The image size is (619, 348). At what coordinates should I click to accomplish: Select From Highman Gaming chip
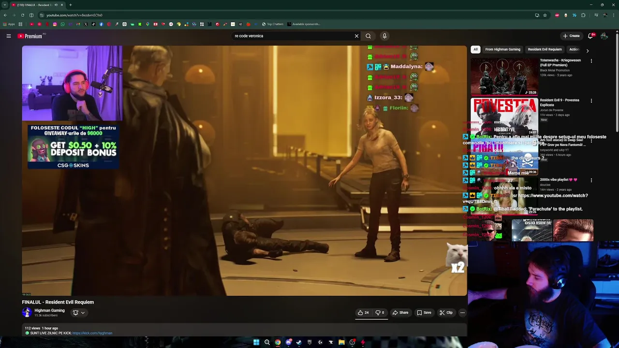coord(502,49)
